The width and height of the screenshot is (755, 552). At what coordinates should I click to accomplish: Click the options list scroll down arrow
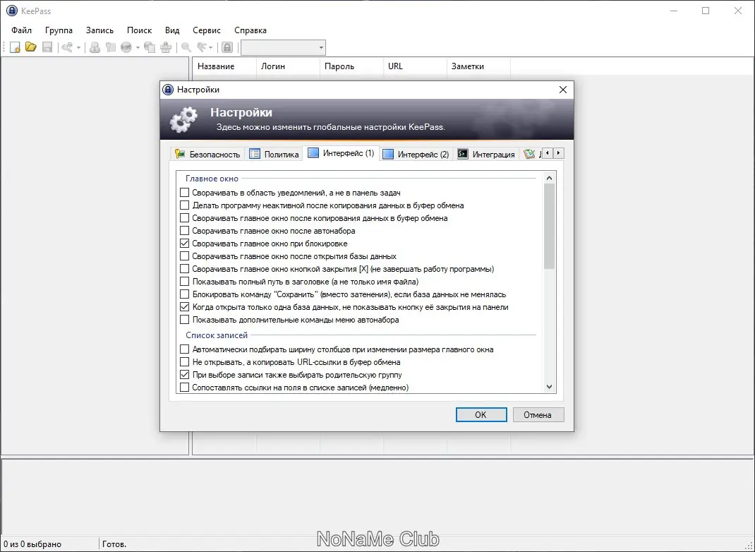[550, 388]
